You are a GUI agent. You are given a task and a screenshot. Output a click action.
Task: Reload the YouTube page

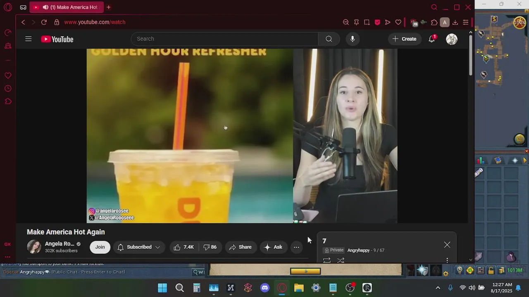(44, 22)
